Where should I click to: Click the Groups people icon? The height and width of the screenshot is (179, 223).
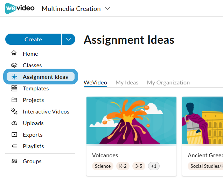tap(14, 161)
